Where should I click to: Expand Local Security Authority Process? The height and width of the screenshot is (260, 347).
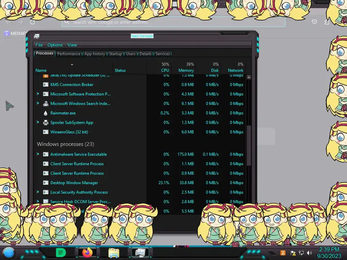(x=38, y=192)
